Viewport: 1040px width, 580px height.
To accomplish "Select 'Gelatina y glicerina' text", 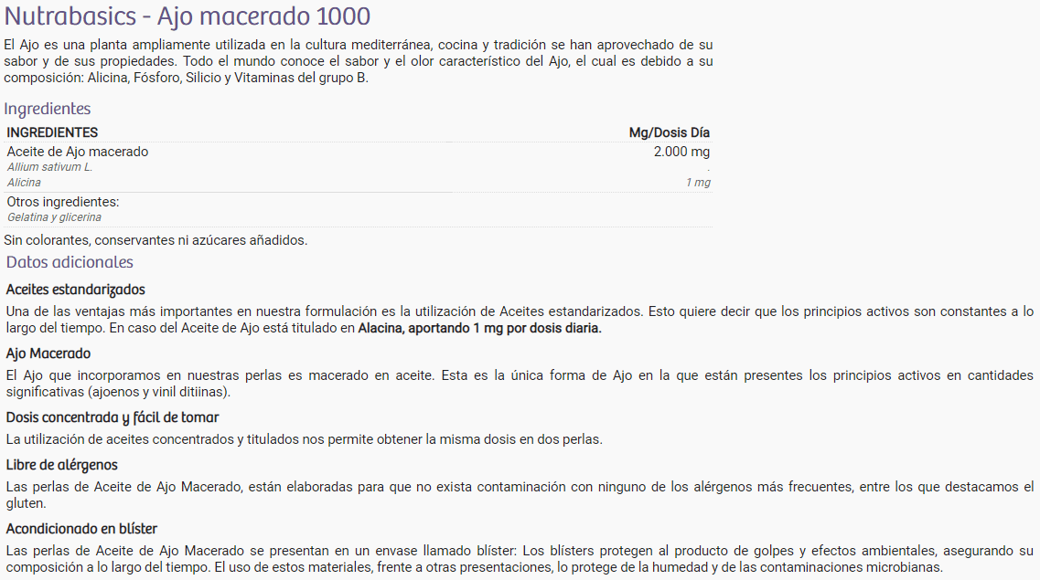I will coord(54,217).
